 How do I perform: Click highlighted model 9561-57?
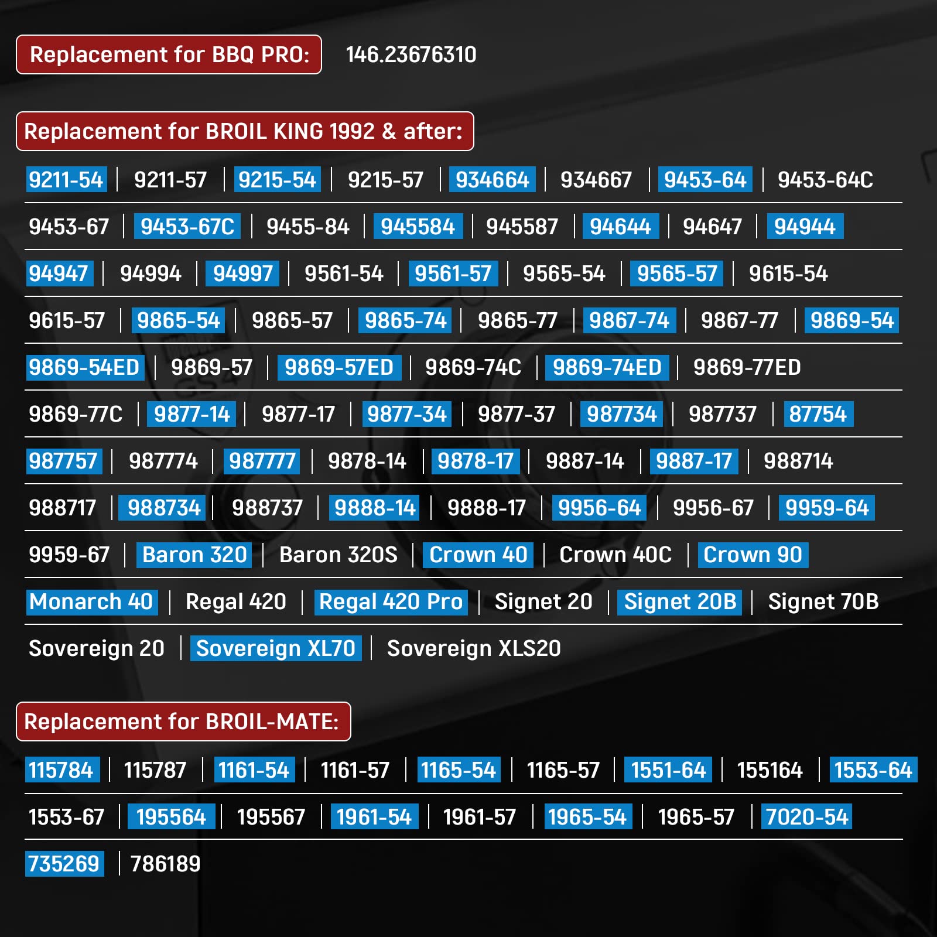(453, 273)
